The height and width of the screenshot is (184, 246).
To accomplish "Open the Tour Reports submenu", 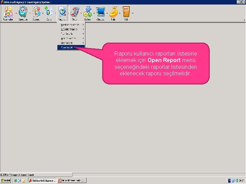I will point(71,34).
